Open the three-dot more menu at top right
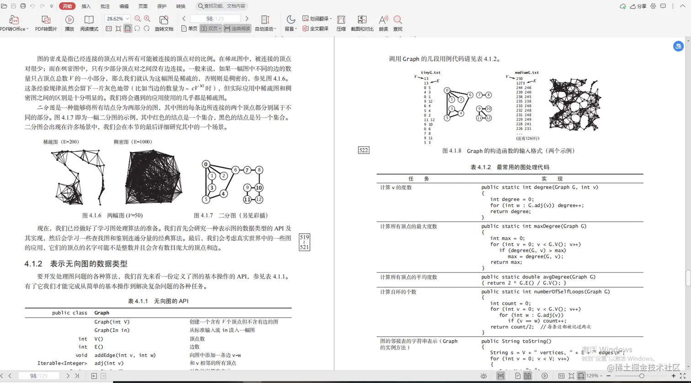This screenshot has height=383, width=691. pyautogui.click(x=674, y=6)
